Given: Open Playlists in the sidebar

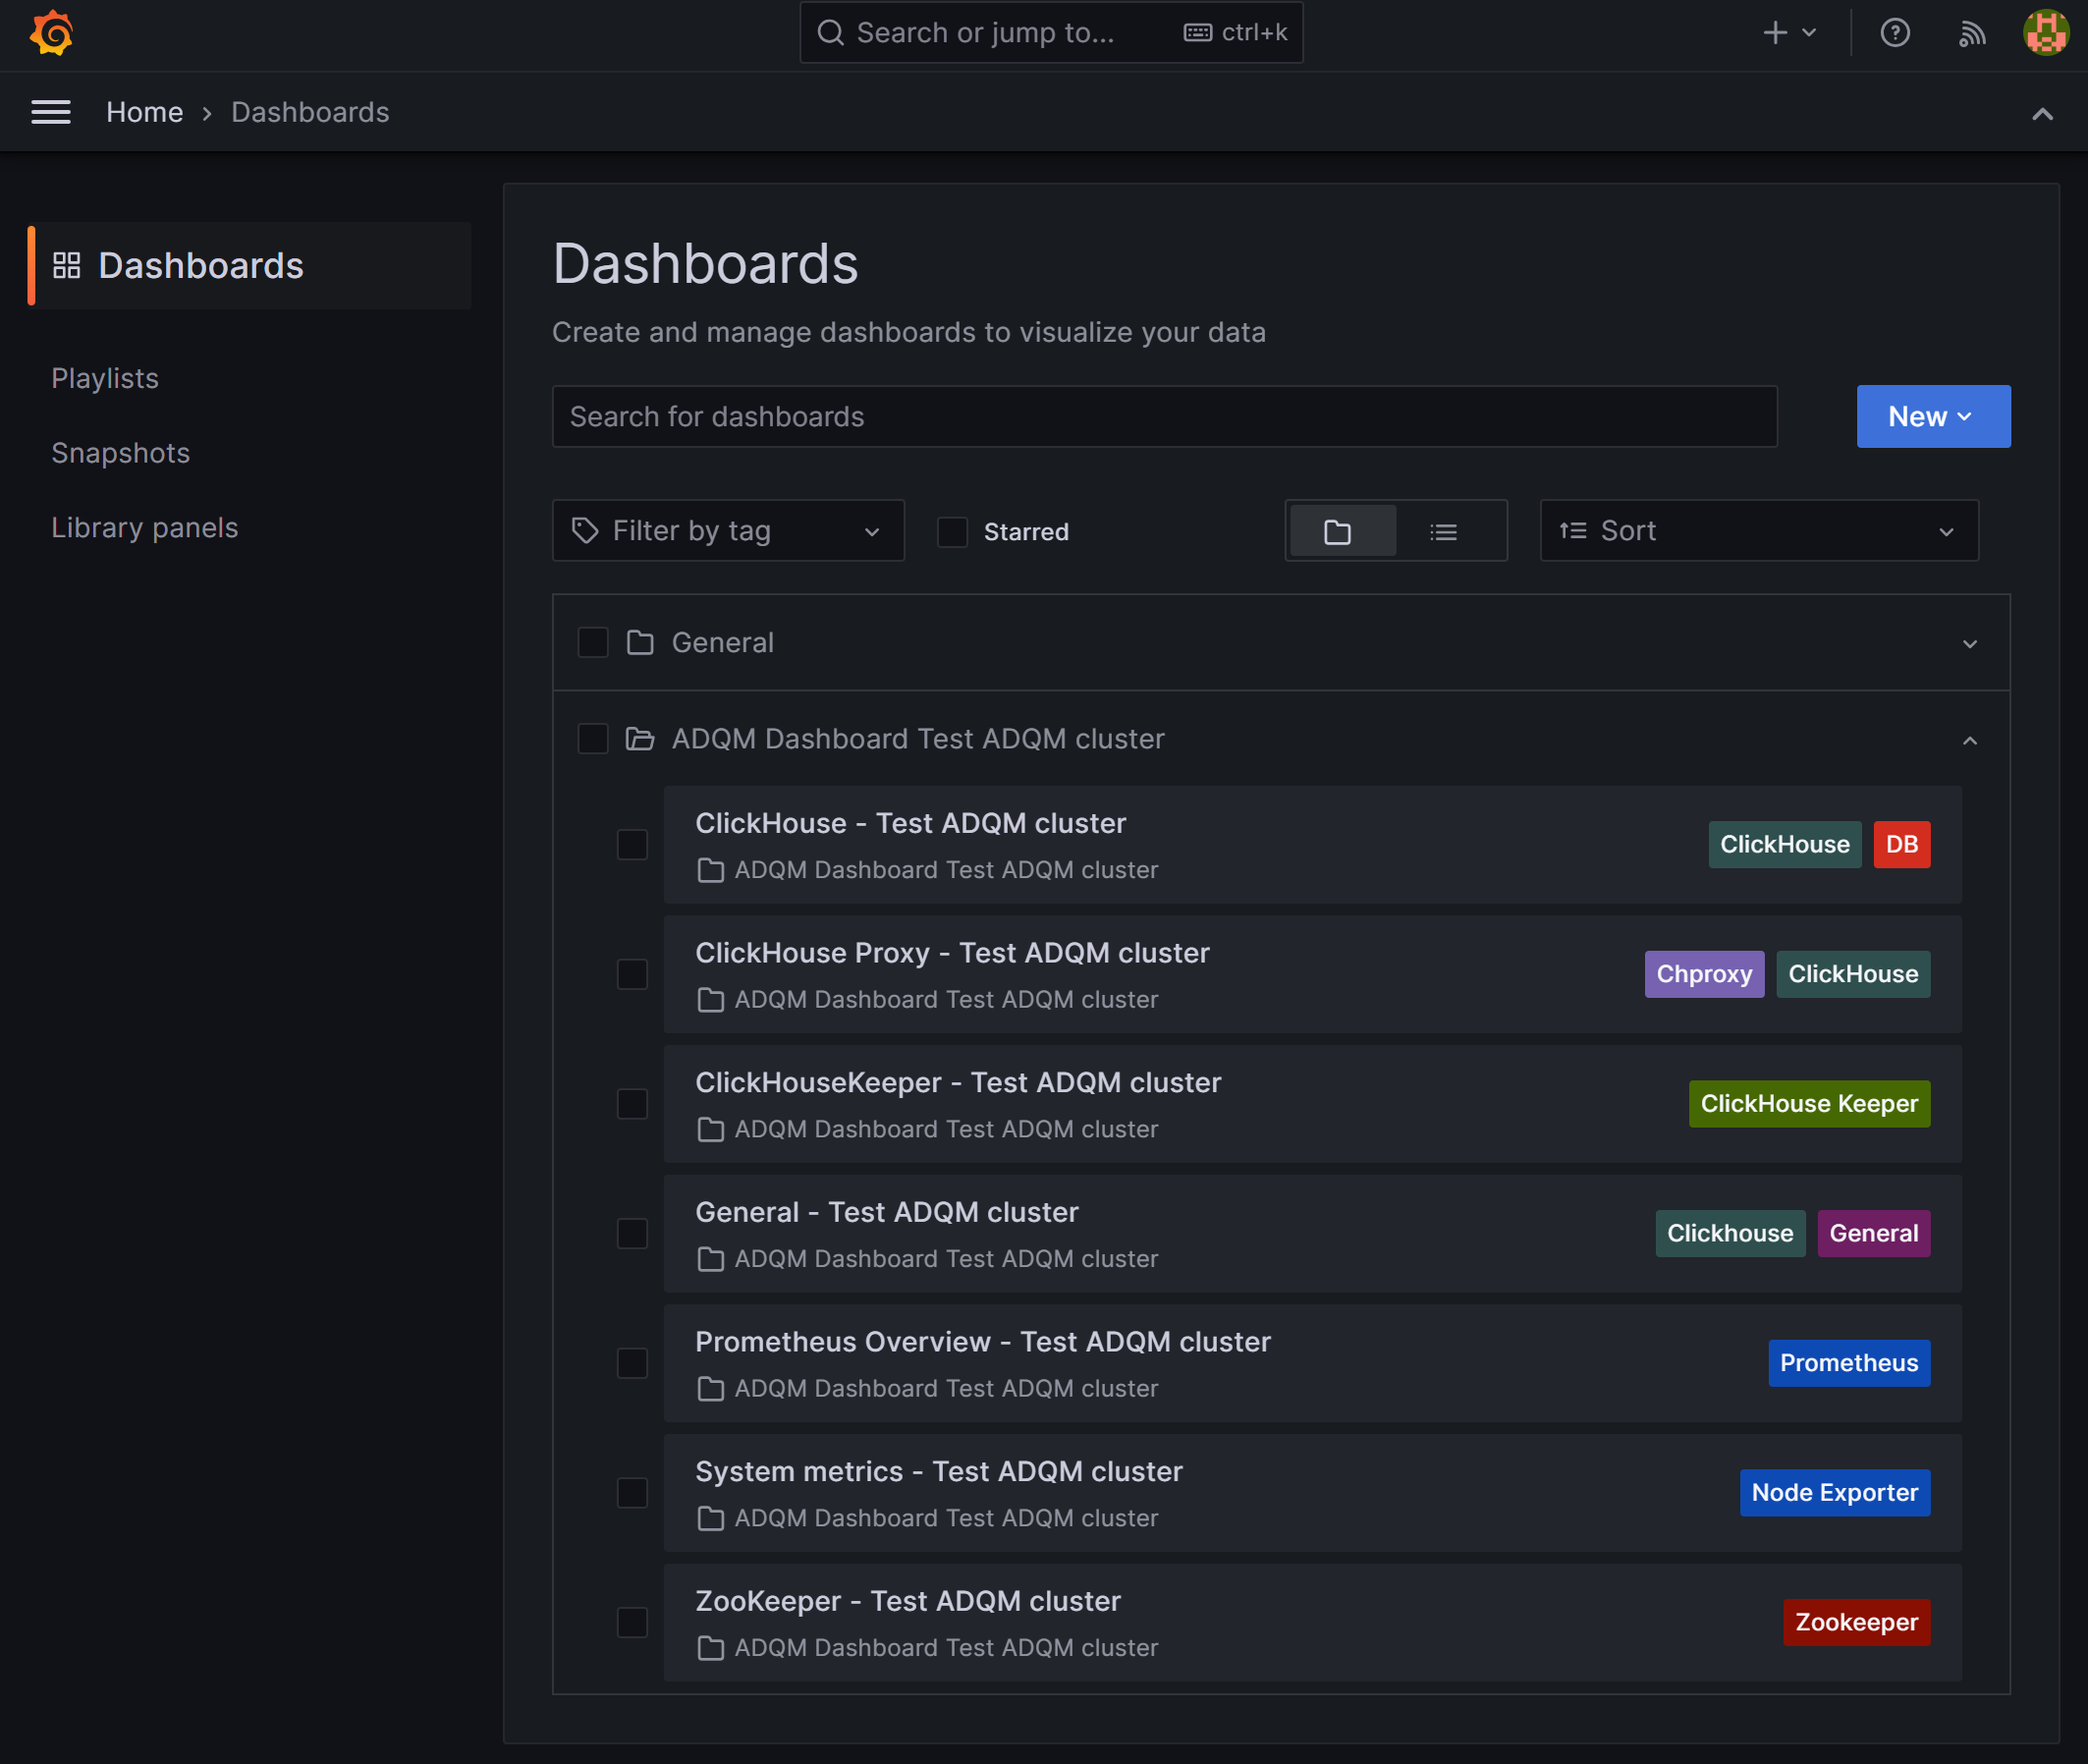Looking at the screenshot, I should pyautogui.click(x=105, y=378).
